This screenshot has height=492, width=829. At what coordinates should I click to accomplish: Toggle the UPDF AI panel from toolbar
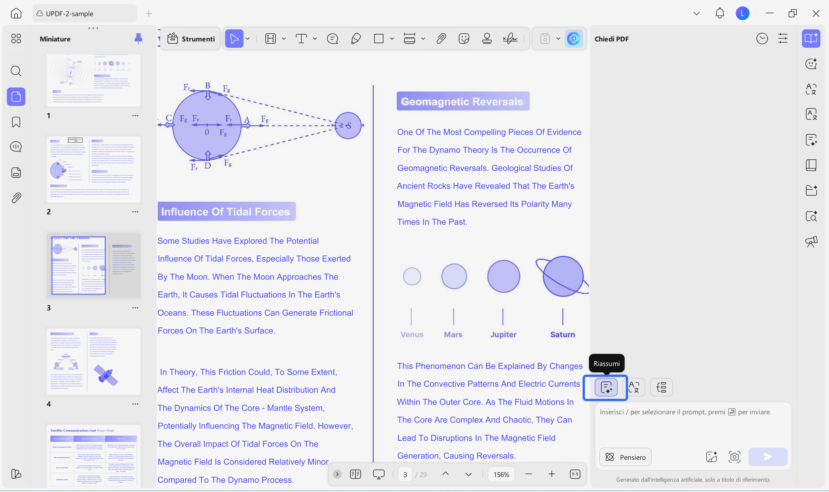pos(574,39)
